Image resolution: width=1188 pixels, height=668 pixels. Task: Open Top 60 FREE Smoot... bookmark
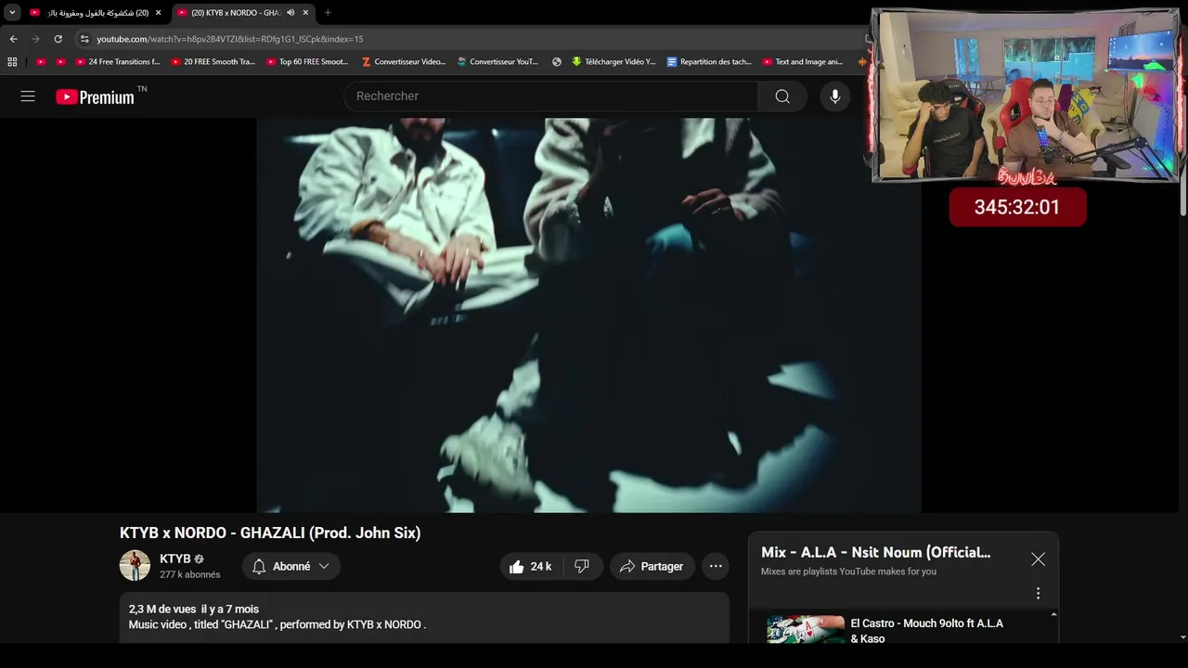(308, 62)
